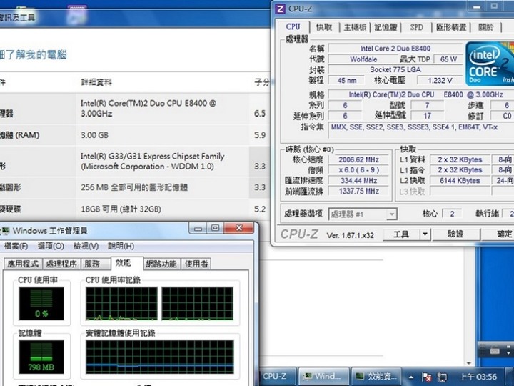This screenshot has height=386, width=514.
Task: Click the Intel Core 2 Duo logo
Action: pos(490,64)
